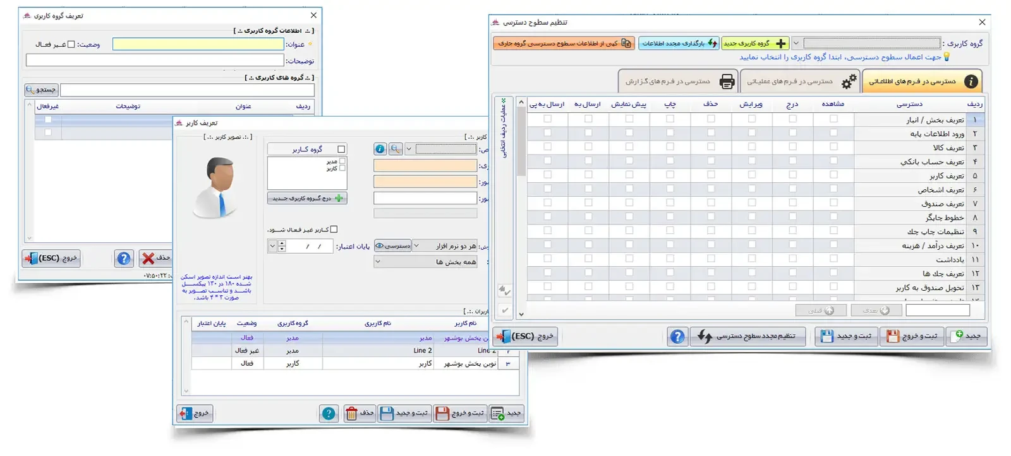Click the new user group (گروه کاربری جدید) button
Viewport: 1011px width, 456px height.
[755, 44]
